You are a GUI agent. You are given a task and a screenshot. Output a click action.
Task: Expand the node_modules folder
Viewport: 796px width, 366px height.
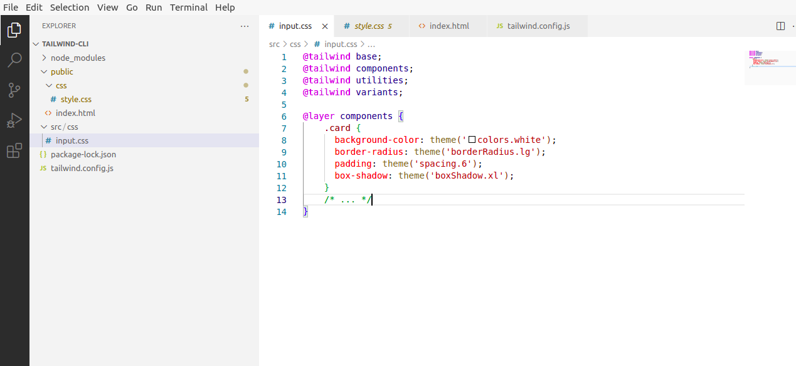(43, 58)
